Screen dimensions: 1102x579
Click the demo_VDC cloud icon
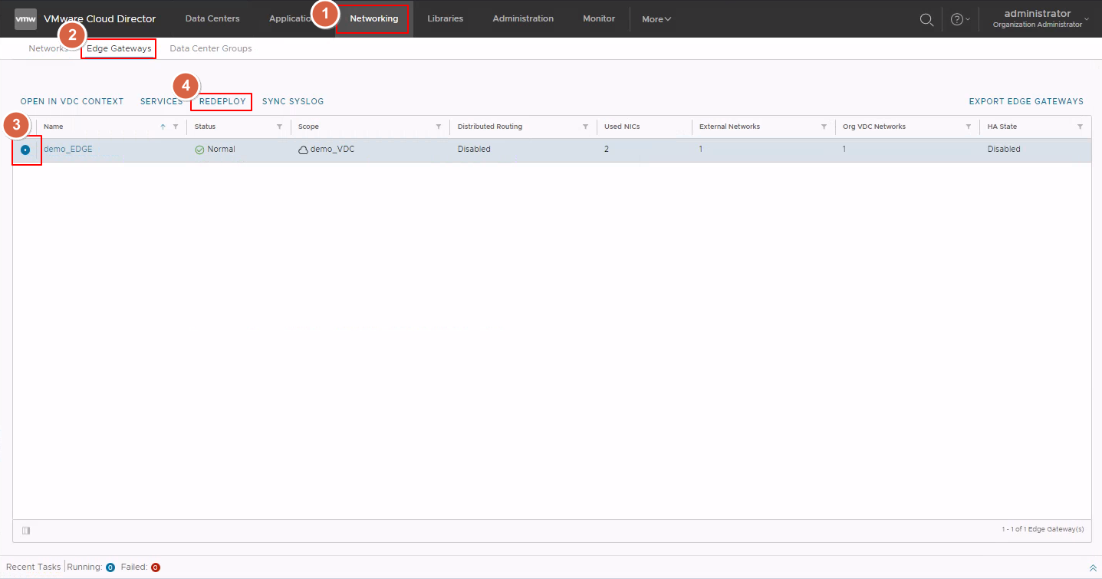303,150
